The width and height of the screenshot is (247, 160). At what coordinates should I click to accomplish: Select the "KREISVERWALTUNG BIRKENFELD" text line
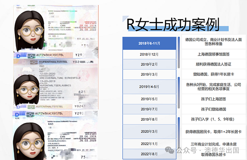pyautogui.click(x=60, y=78)
